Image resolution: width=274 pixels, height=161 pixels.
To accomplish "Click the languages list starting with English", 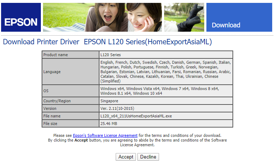I will (166, 72).
